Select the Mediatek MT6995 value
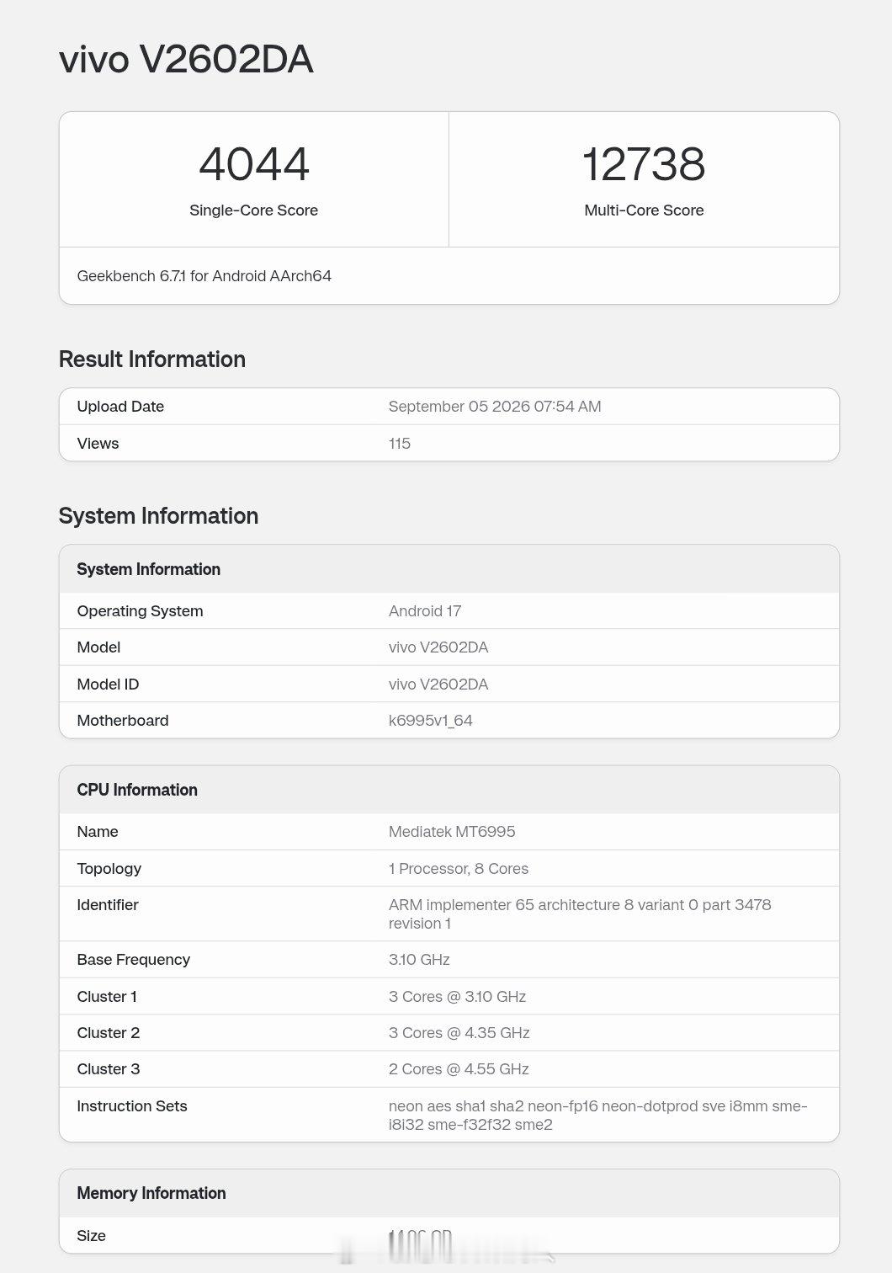The height and width of the screenshot is (1273, 892). coord(452,832)
